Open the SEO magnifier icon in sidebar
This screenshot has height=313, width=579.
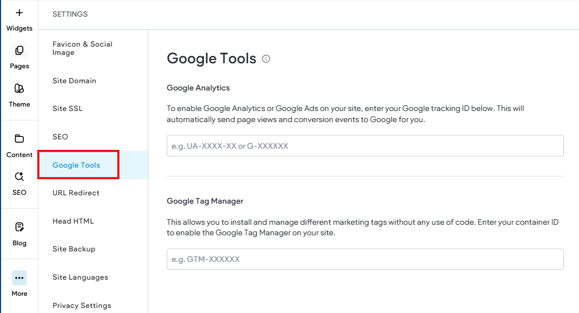point(19,176)
